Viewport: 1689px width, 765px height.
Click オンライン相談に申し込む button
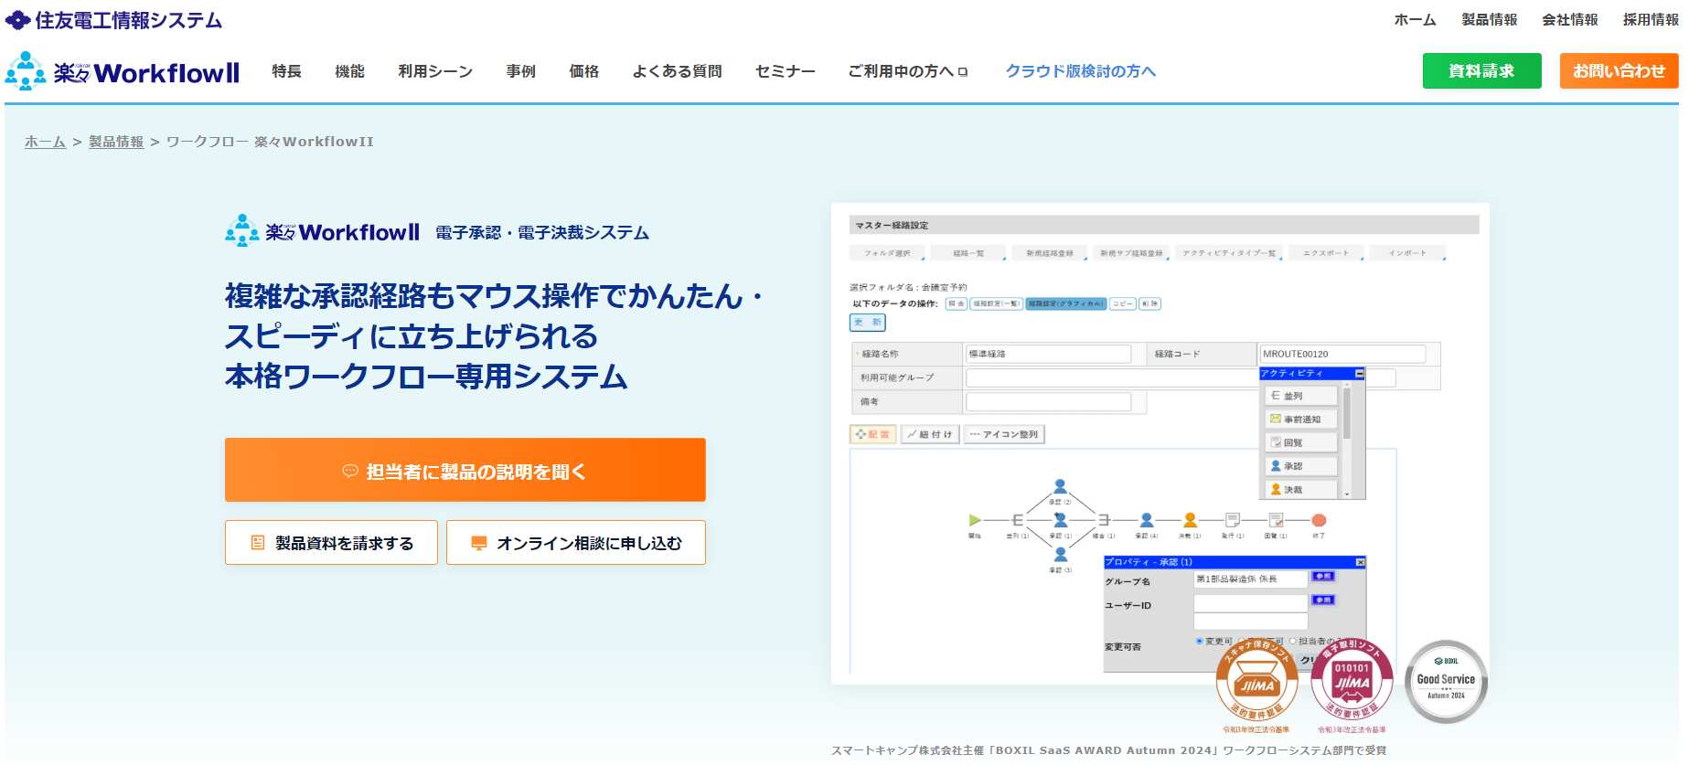click(x=576, y=543)
